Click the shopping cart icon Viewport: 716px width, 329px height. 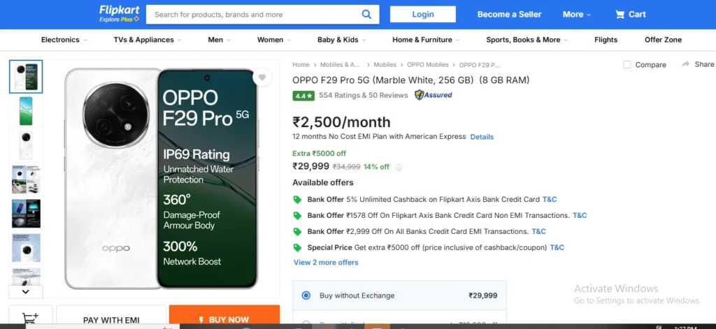point(620,15)
